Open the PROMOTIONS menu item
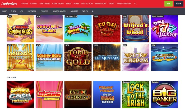This screenshot has height=109, width=185. [101, 4]
